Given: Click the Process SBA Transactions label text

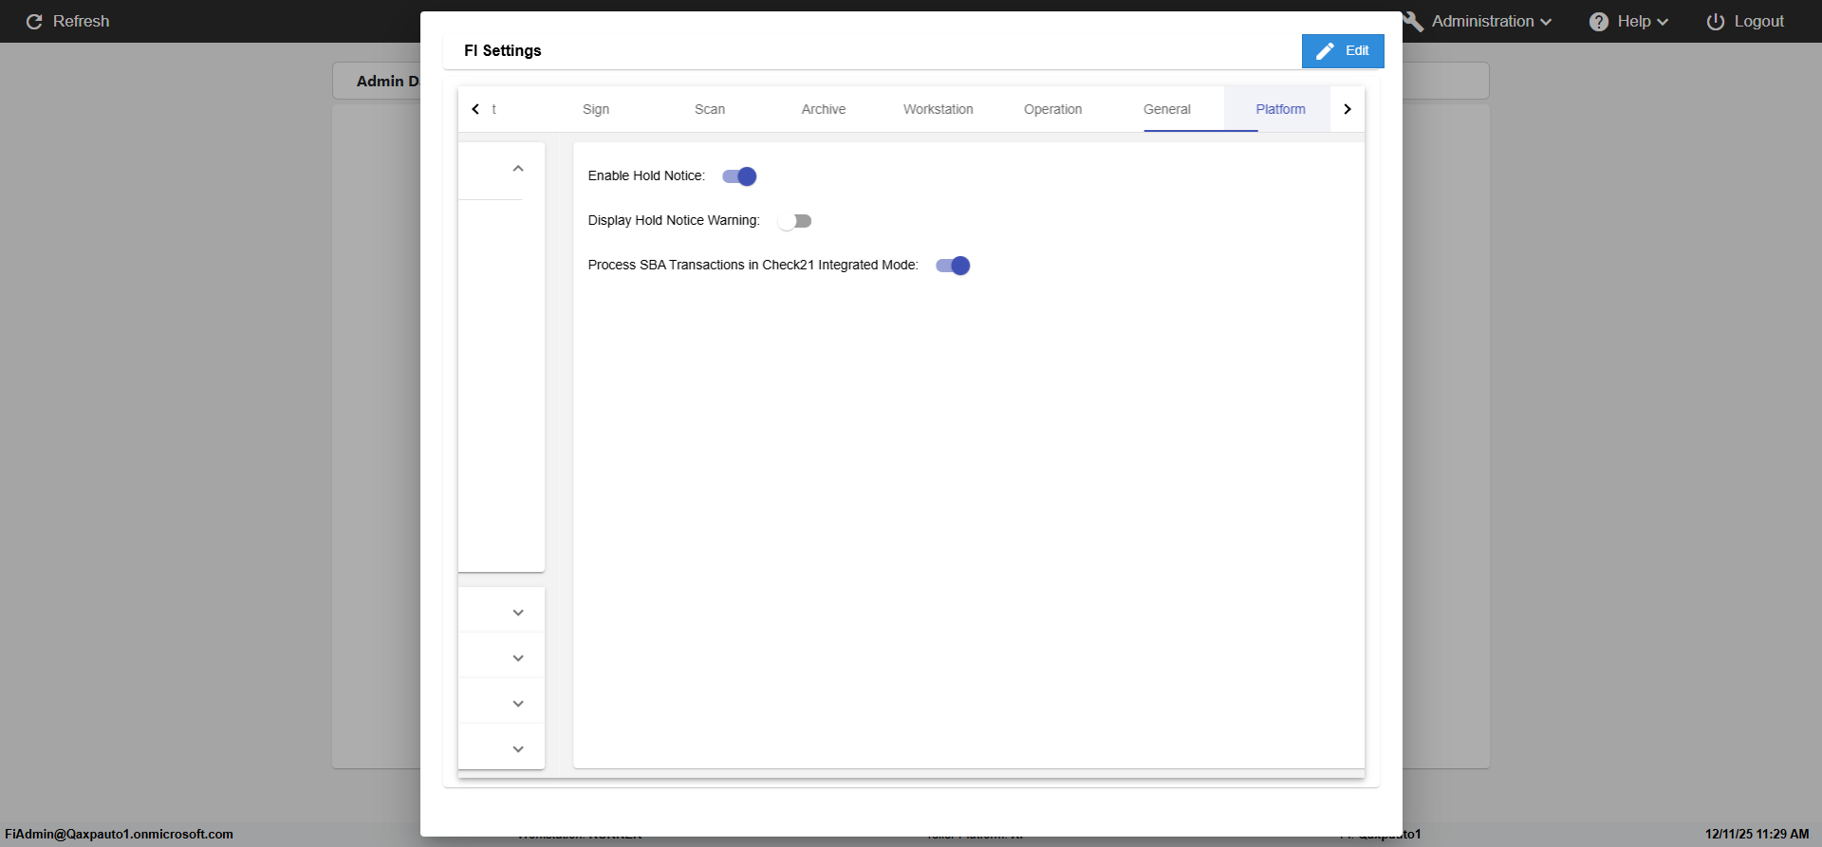Looking at the screenshot, I should (753, 266).
